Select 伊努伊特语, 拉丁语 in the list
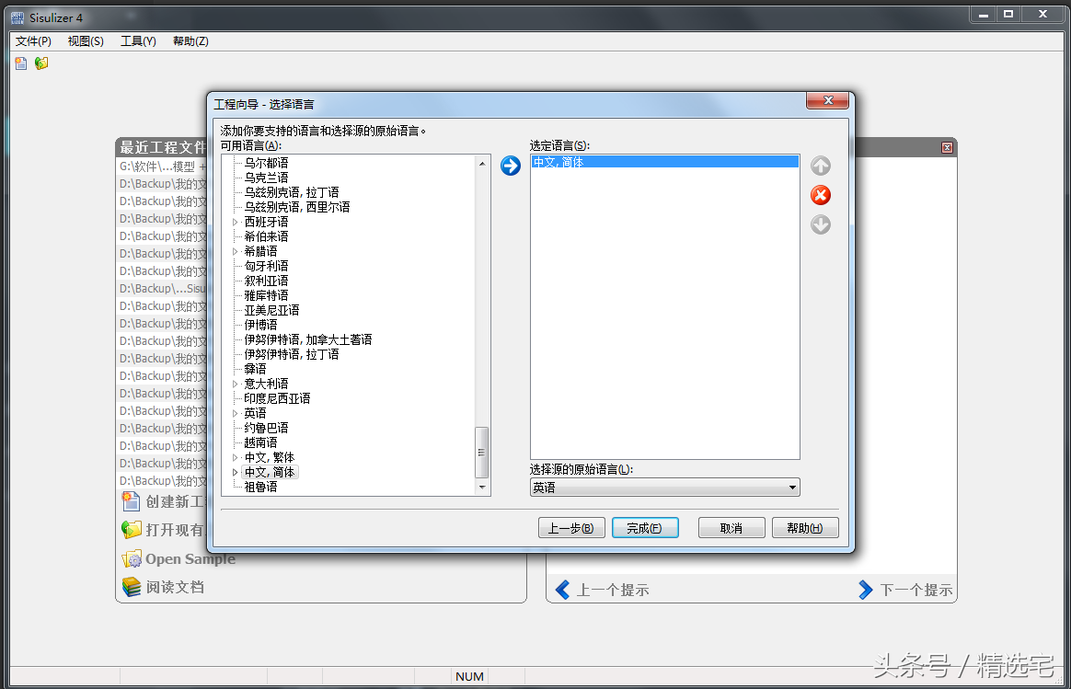1071x689 pixels. click(x=292, y=354)
